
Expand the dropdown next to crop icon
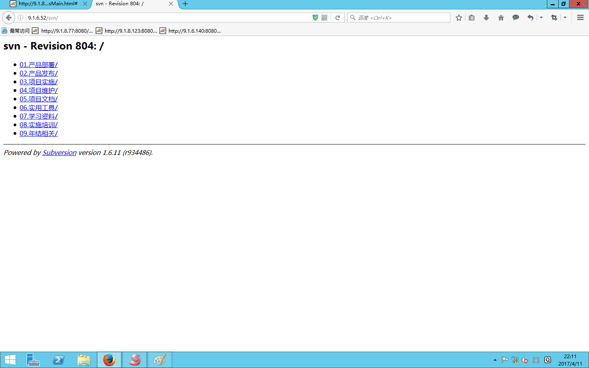565,18
